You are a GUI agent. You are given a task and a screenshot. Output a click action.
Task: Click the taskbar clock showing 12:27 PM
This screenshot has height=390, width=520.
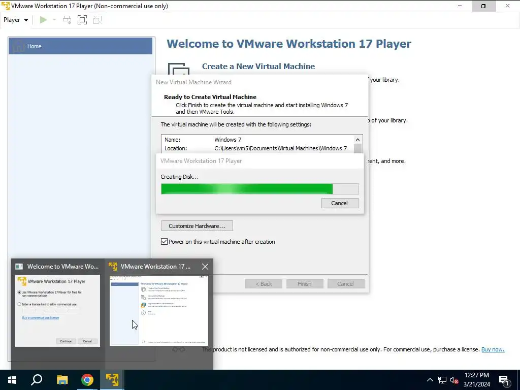pyautogui.click(x=476, y=380)
